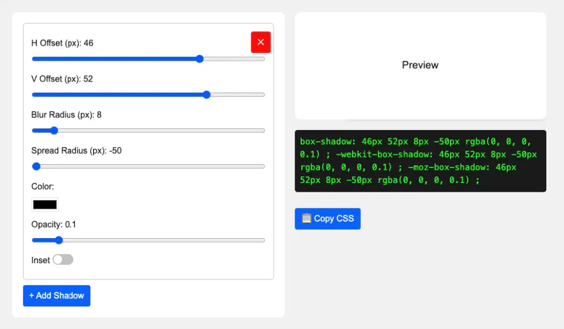The image size is (564, 329).
Task: Click the Opacity slider handle
Action: (x=59, y=240)
